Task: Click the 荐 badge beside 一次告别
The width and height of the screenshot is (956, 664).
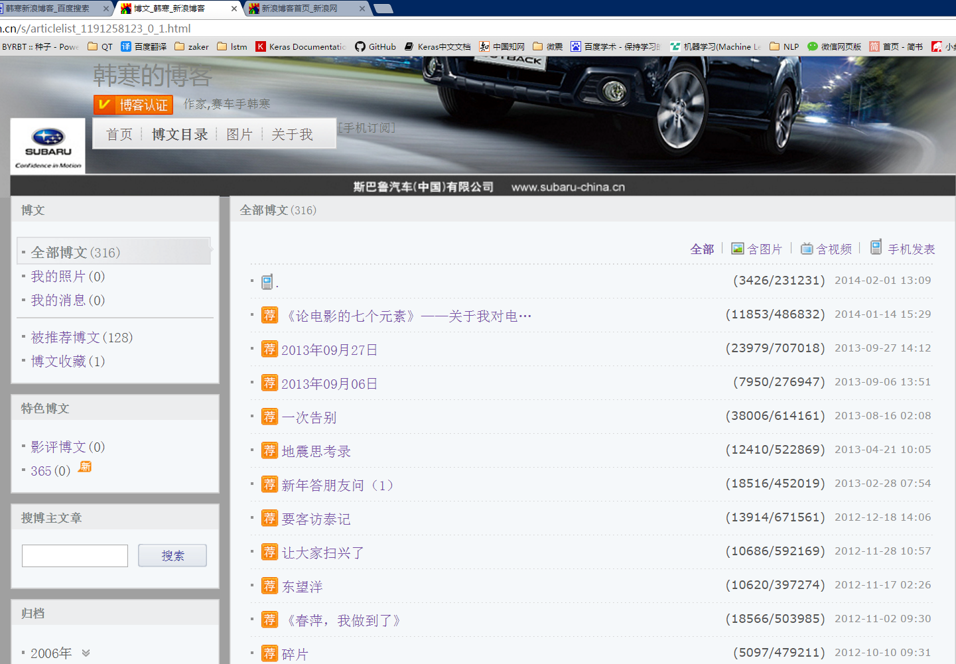Action: pyautogui.click(x=269, y=417)
